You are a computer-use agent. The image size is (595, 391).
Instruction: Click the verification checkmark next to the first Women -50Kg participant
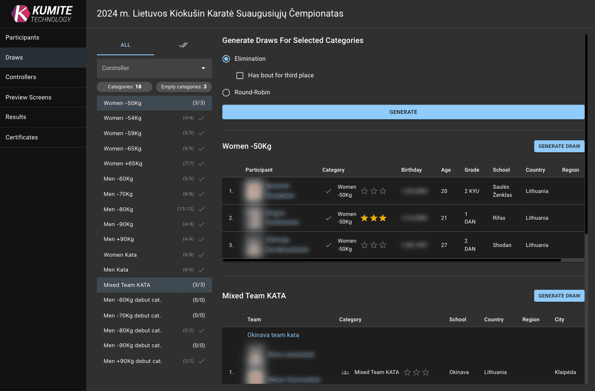329,191
